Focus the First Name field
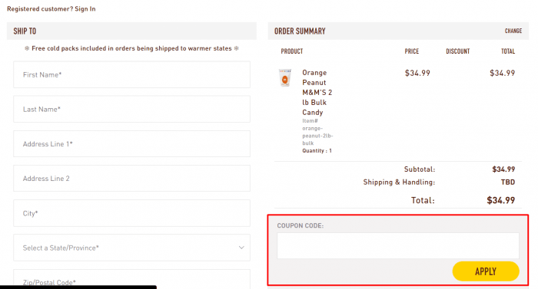Viewport: 538px width, 289px height. [131, 74]
